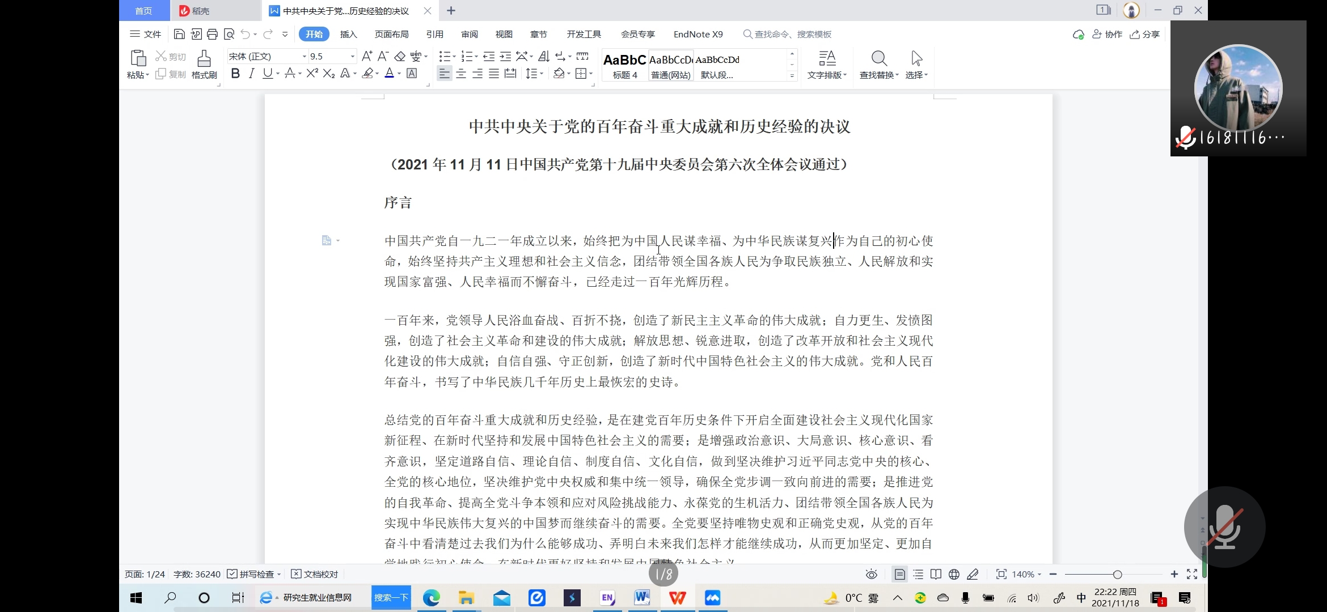Image resolution: width=1327 pixels, height=612 pixels.
Task: Open the Page Layout (页面布局) tab
Action: [391, 35]
